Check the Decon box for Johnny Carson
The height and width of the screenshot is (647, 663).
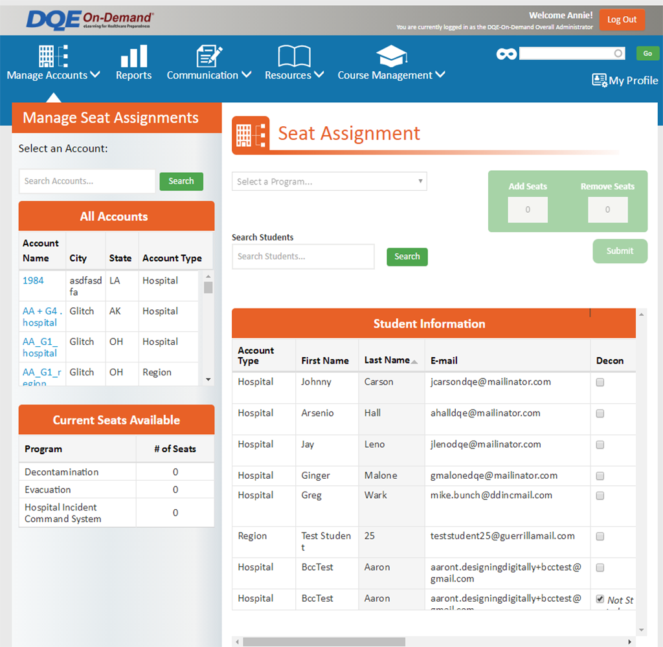tap(600, 382)
